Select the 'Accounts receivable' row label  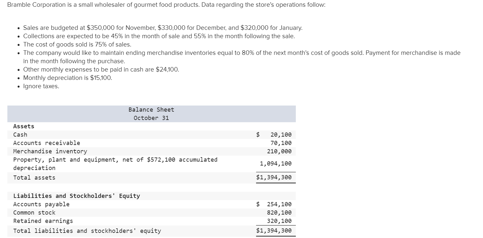(x=46, y=143)
